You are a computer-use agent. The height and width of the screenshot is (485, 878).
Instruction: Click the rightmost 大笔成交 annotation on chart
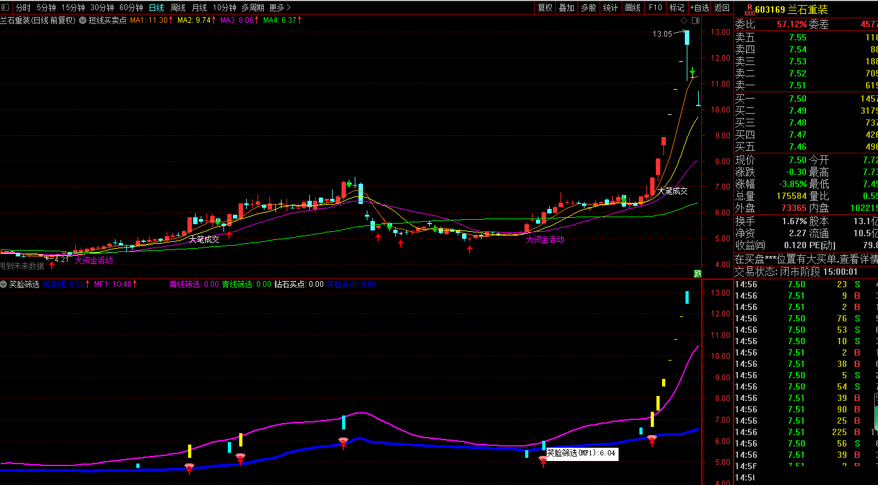point(673,191)
